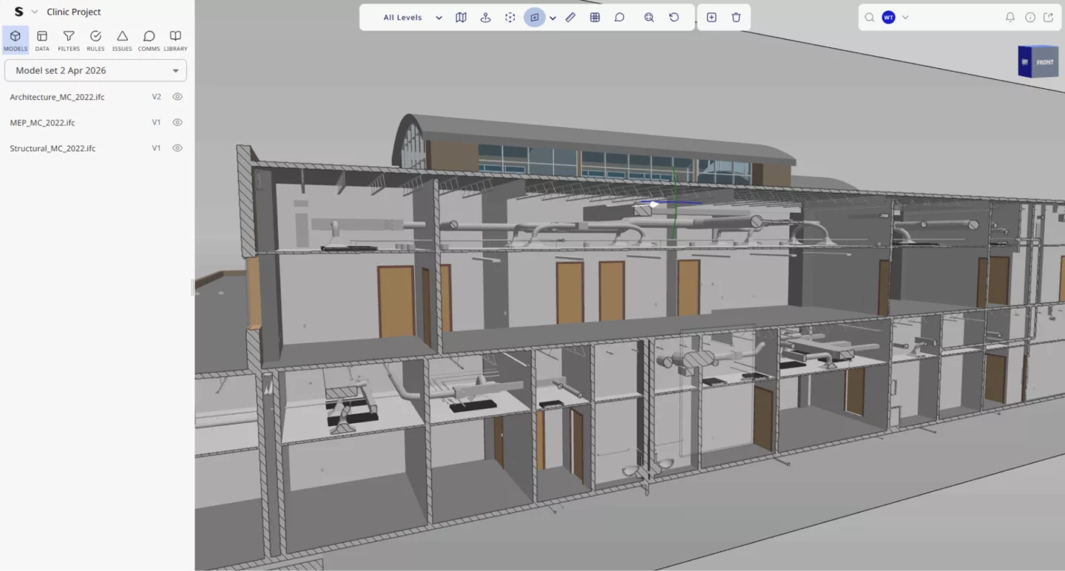The height and width of the screenshot is (571, 1065).
Task: Open the grid tool
Action: [595, 18]
